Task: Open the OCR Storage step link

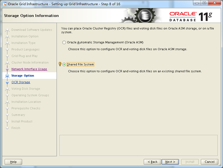Action: (21, 82)
